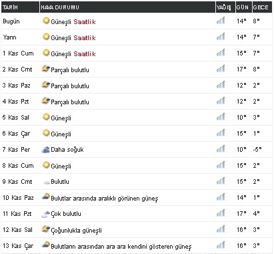
Task: Click the sun icon for 6 Kas Çar
Action: (x=46, y=133)
